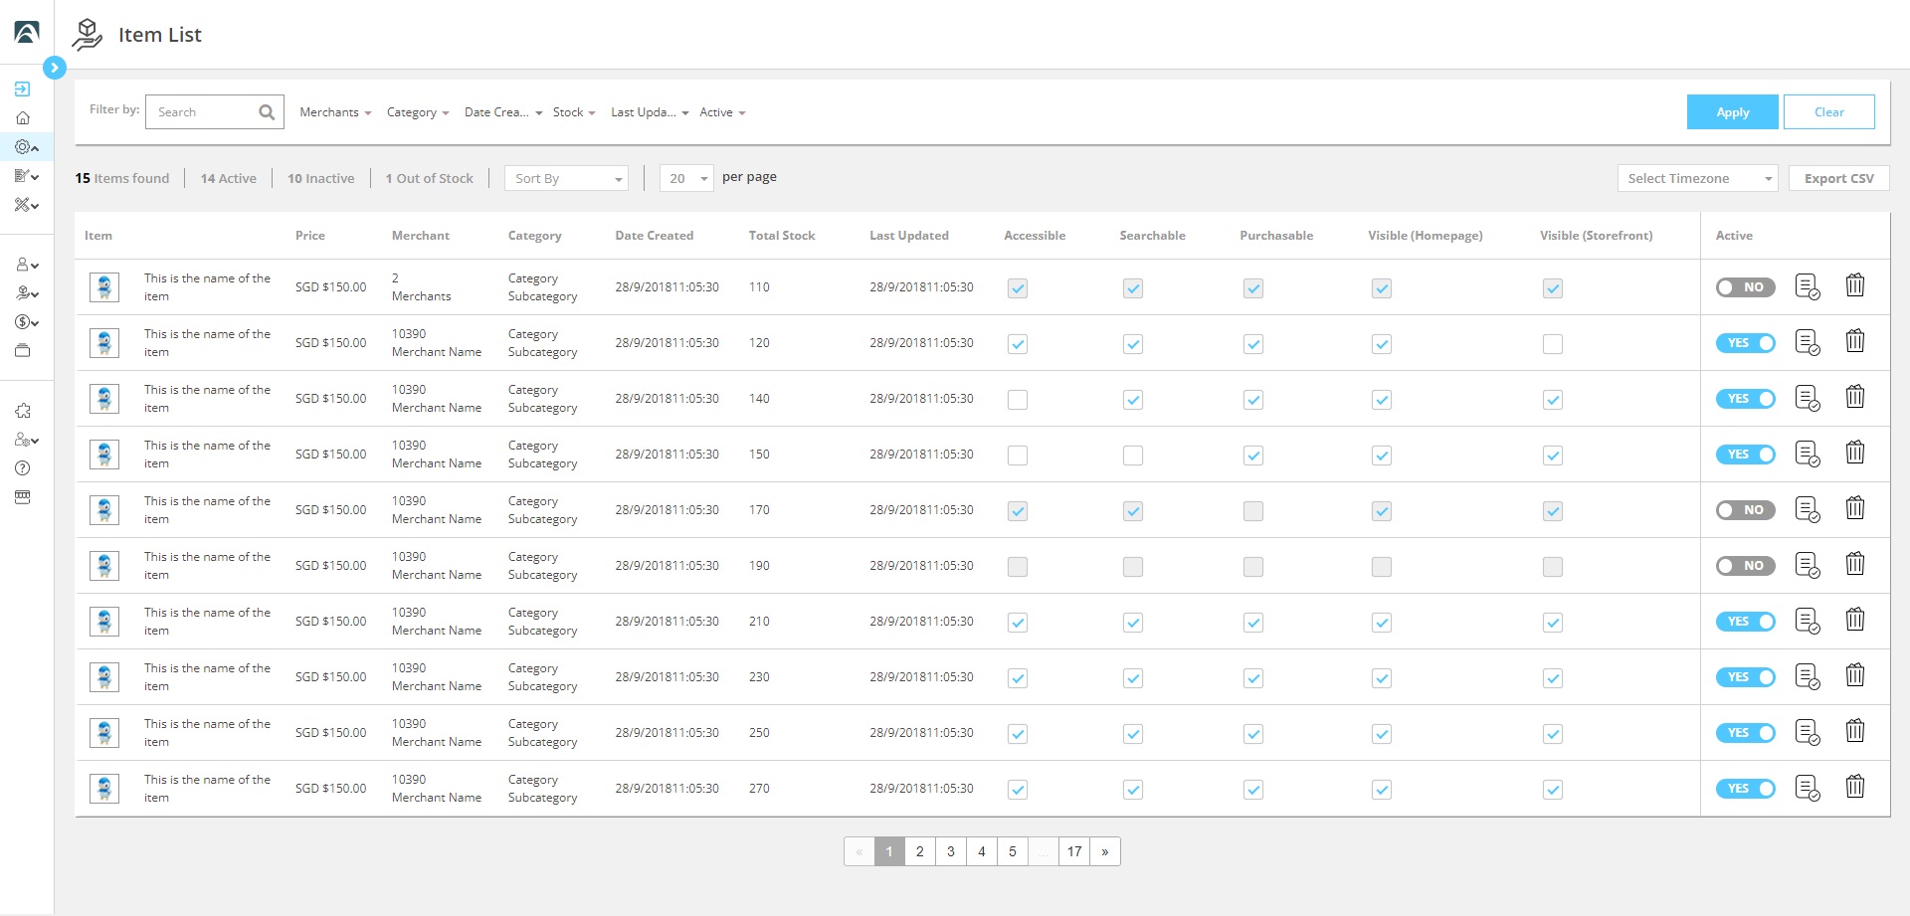
Task: Check Accessible box for item with stock 140
Action: 1017,400
